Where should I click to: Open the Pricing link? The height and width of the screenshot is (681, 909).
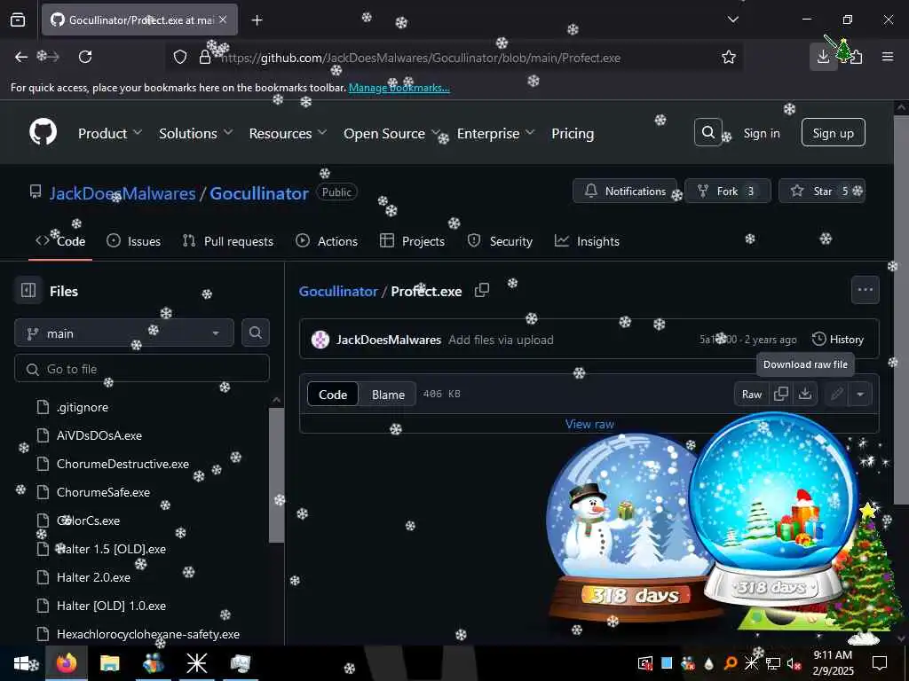coord(573,133)
